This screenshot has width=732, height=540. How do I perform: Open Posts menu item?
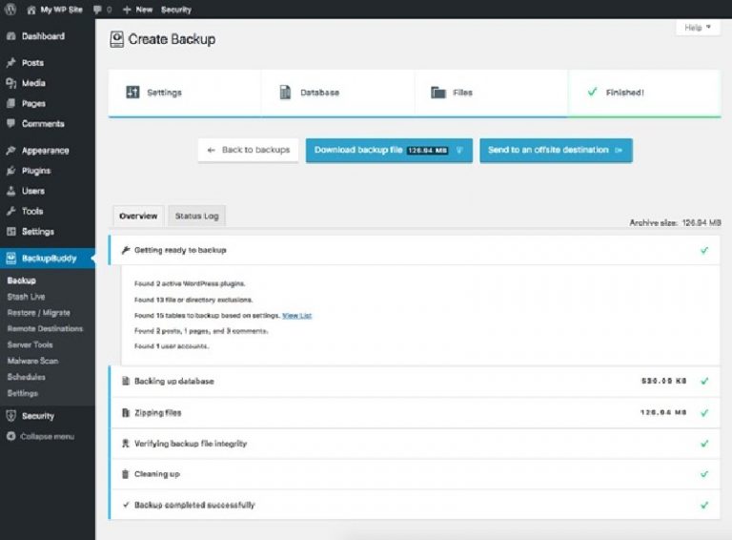[x=48, y=63]
